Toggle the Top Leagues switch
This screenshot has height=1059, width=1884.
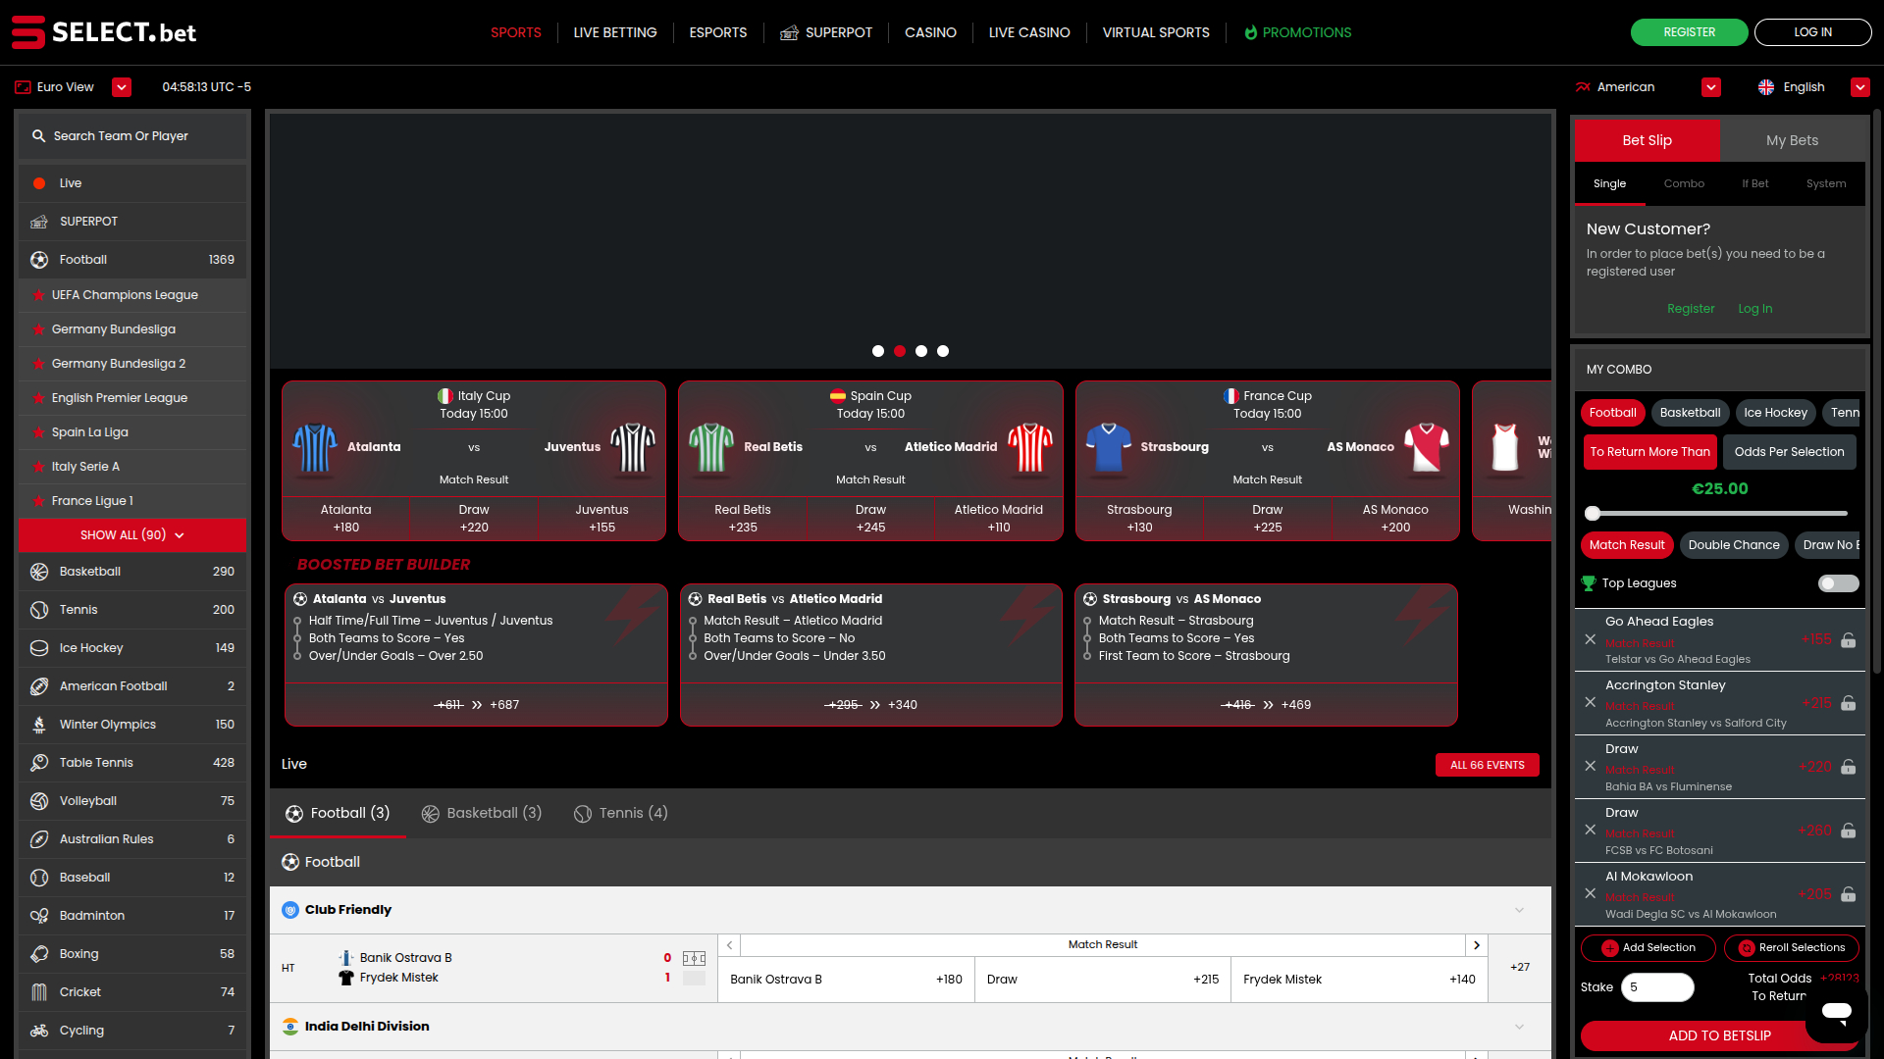point(1839,582)
